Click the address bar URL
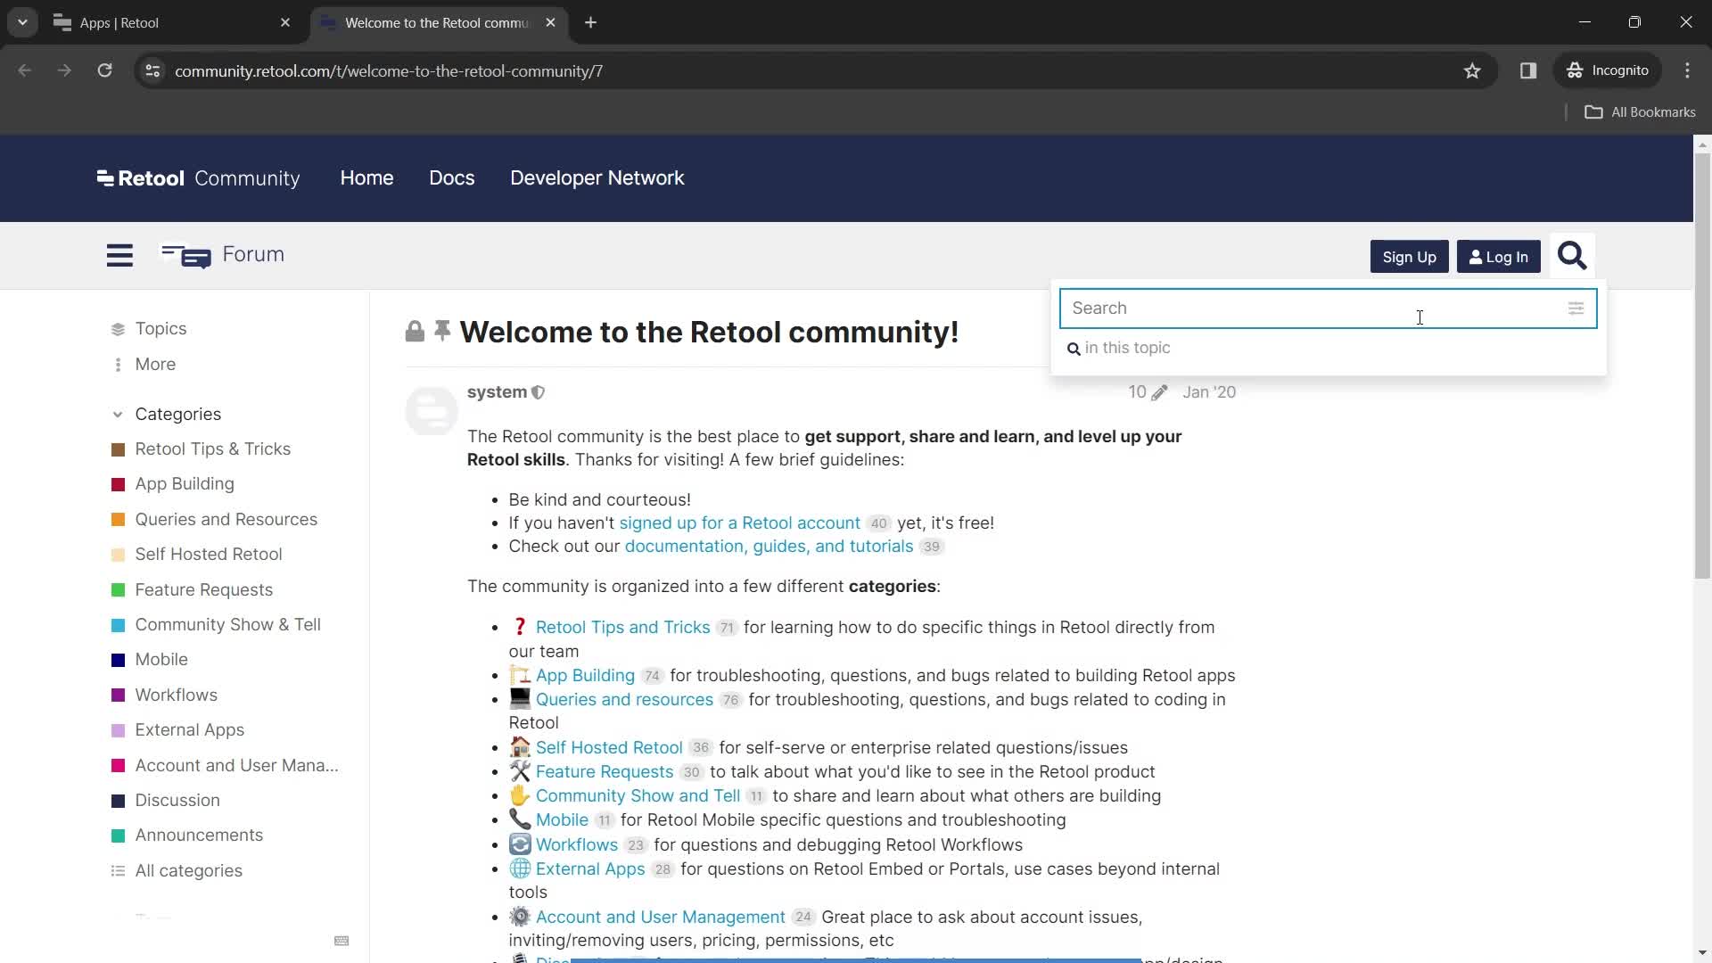Viewport: 1712px width, 963px height. pos(388,71)
